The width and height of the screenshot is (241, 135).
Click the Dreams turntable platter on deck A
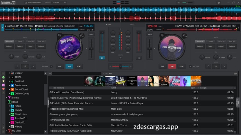pyautogui.click(x=69, y=47)
